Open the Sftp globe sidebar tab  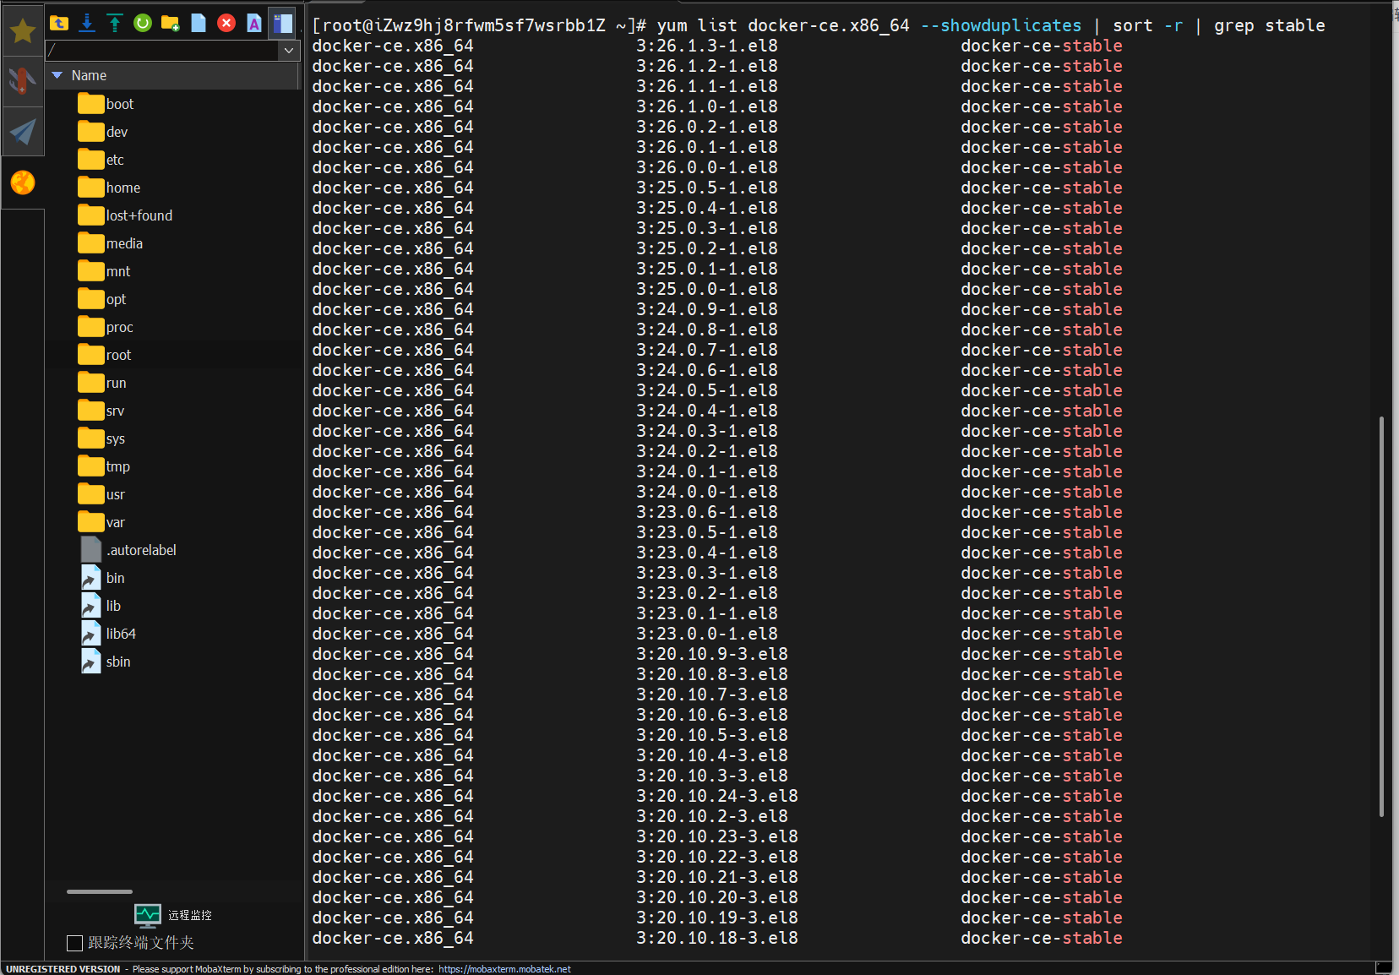point(23,182)
